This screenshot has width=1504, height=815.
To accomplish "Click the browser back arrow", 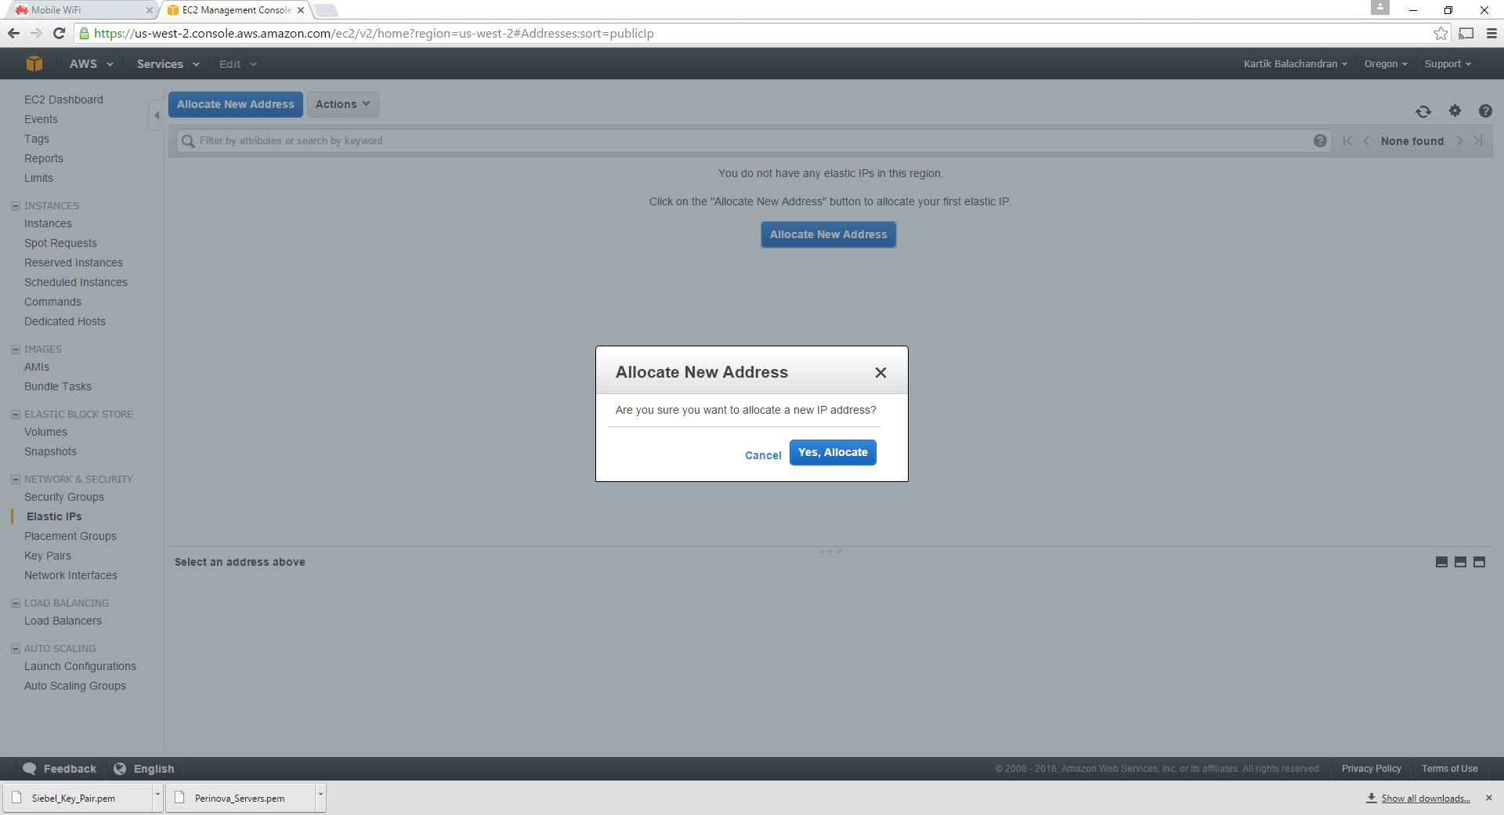I will [13, 33].
